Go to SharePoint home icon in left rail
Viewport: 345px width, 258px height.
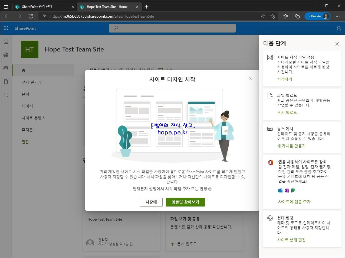6,42
